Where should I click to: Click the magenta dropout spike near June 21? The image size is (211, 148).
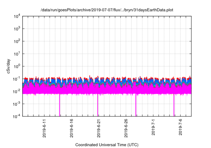pyautogui.click(x=98, y=105)
